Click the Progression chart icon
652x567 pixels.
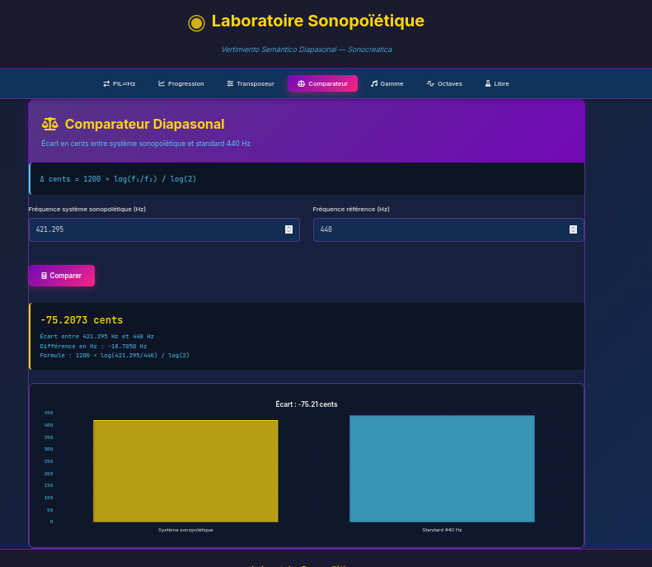tap(162, 83)
